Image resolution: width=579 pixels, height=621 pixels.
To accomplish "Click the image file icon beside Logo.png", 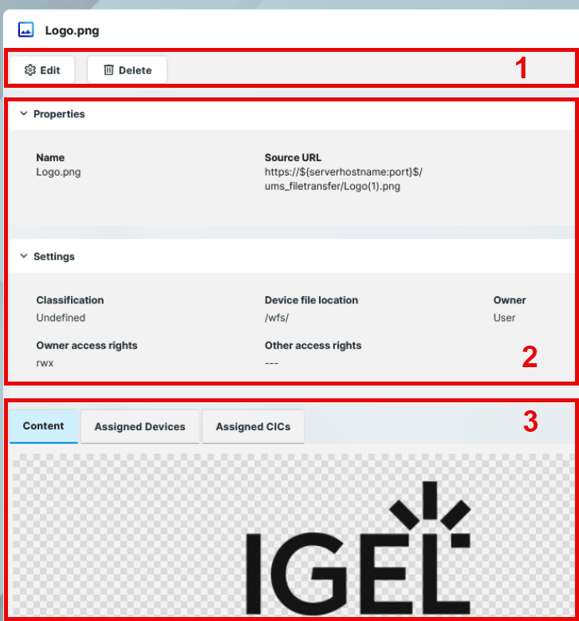I will point(26,30).
